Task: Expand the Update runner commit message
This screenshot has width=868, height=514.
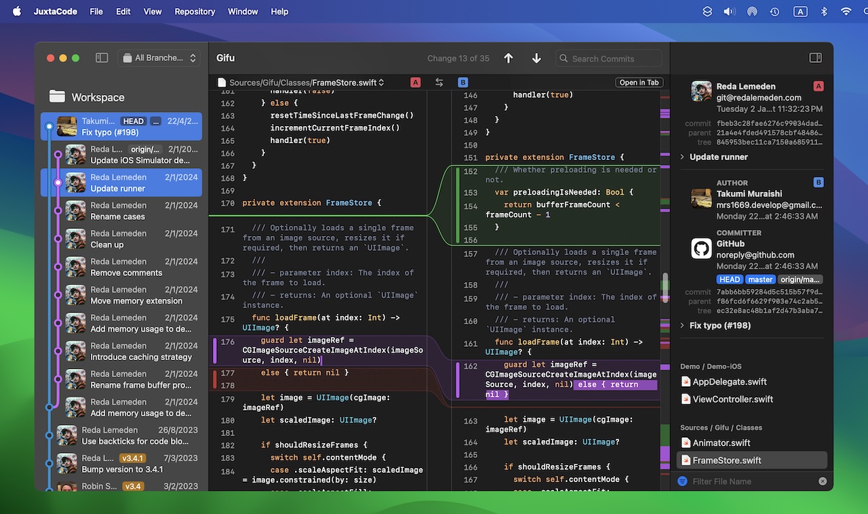Action: coord(682,157)
